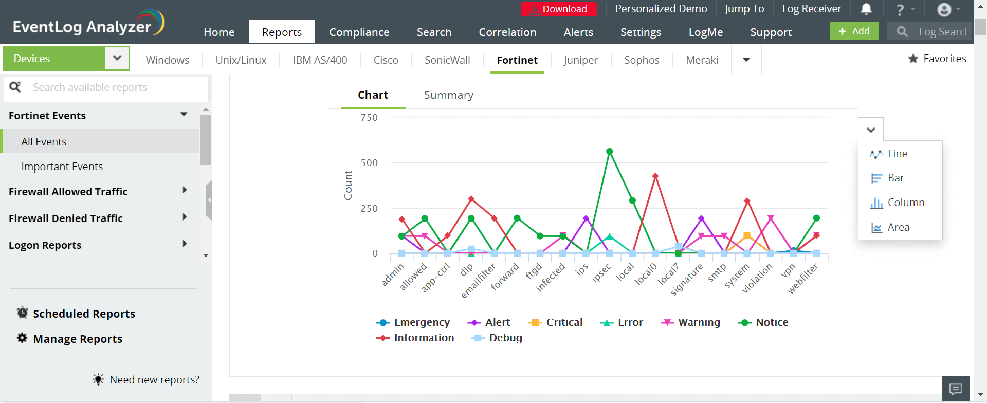Select the Area chart type icon
987x403 pixels.
pos(876,228)
